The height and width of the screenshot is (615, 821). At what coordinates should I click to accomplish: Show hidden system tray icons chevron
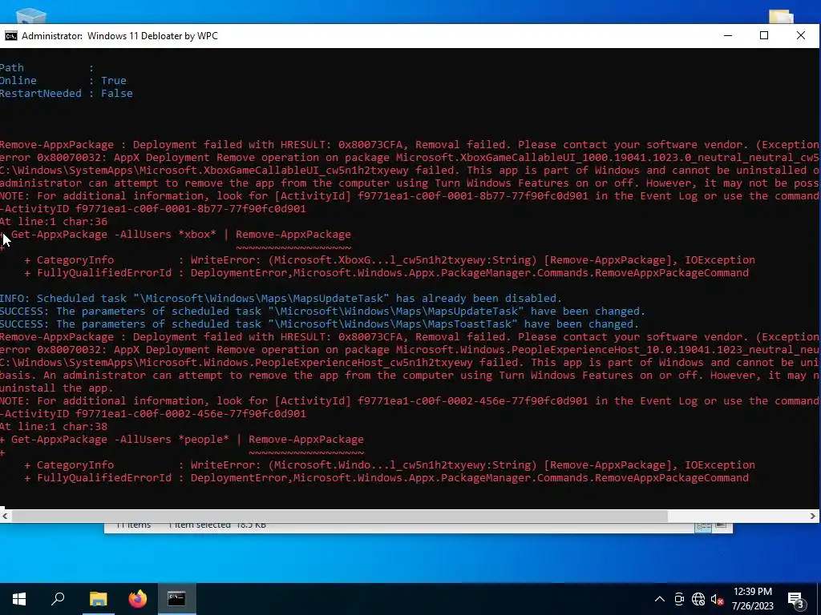pos(660,599)
